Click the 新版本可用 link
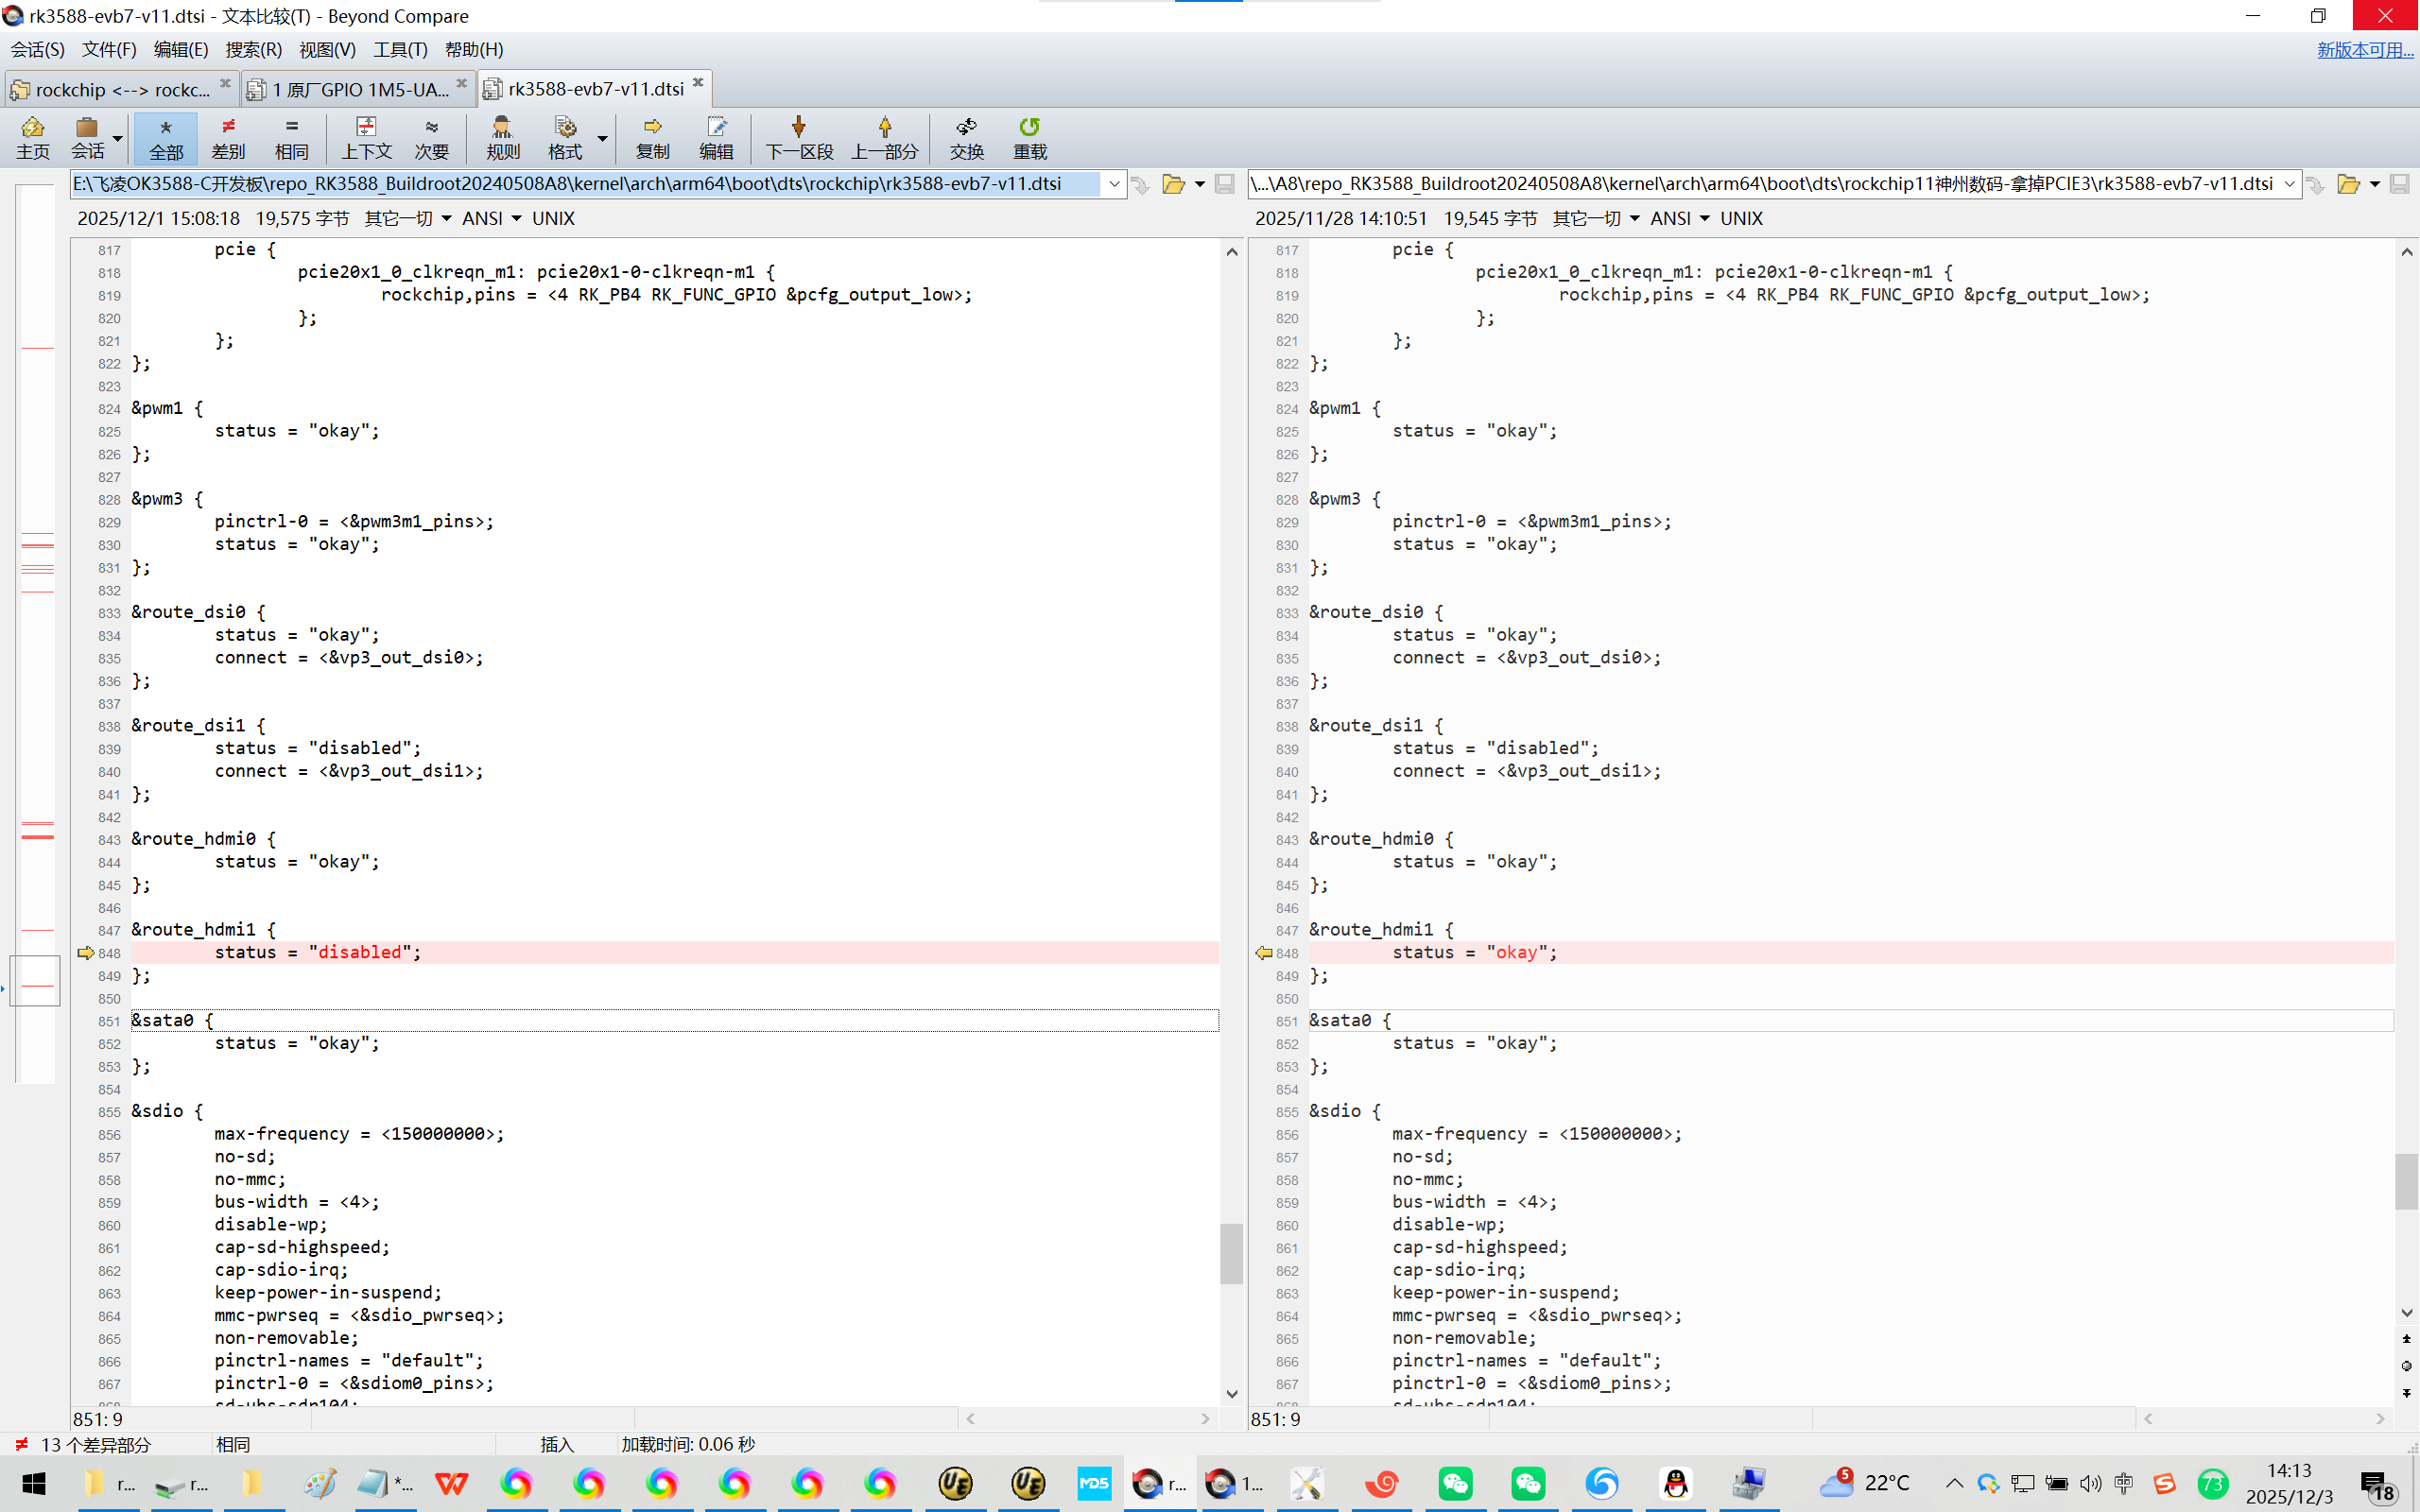The height and width of the screenshot is (1512, 2420). coord(2364,49)
